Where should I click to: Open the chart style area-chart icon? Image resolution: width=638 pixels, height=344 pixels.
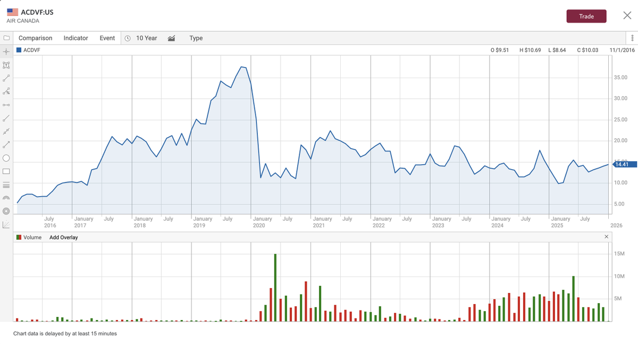[172, 38]
